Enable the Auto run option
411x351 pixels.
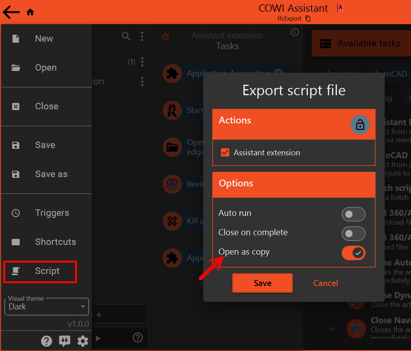(x=353, y=214)
